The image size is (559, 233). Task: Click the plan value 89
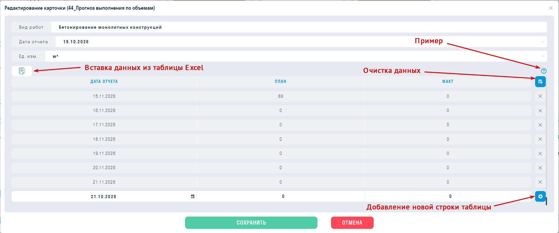pyautogui.click(x=281, y=96)
